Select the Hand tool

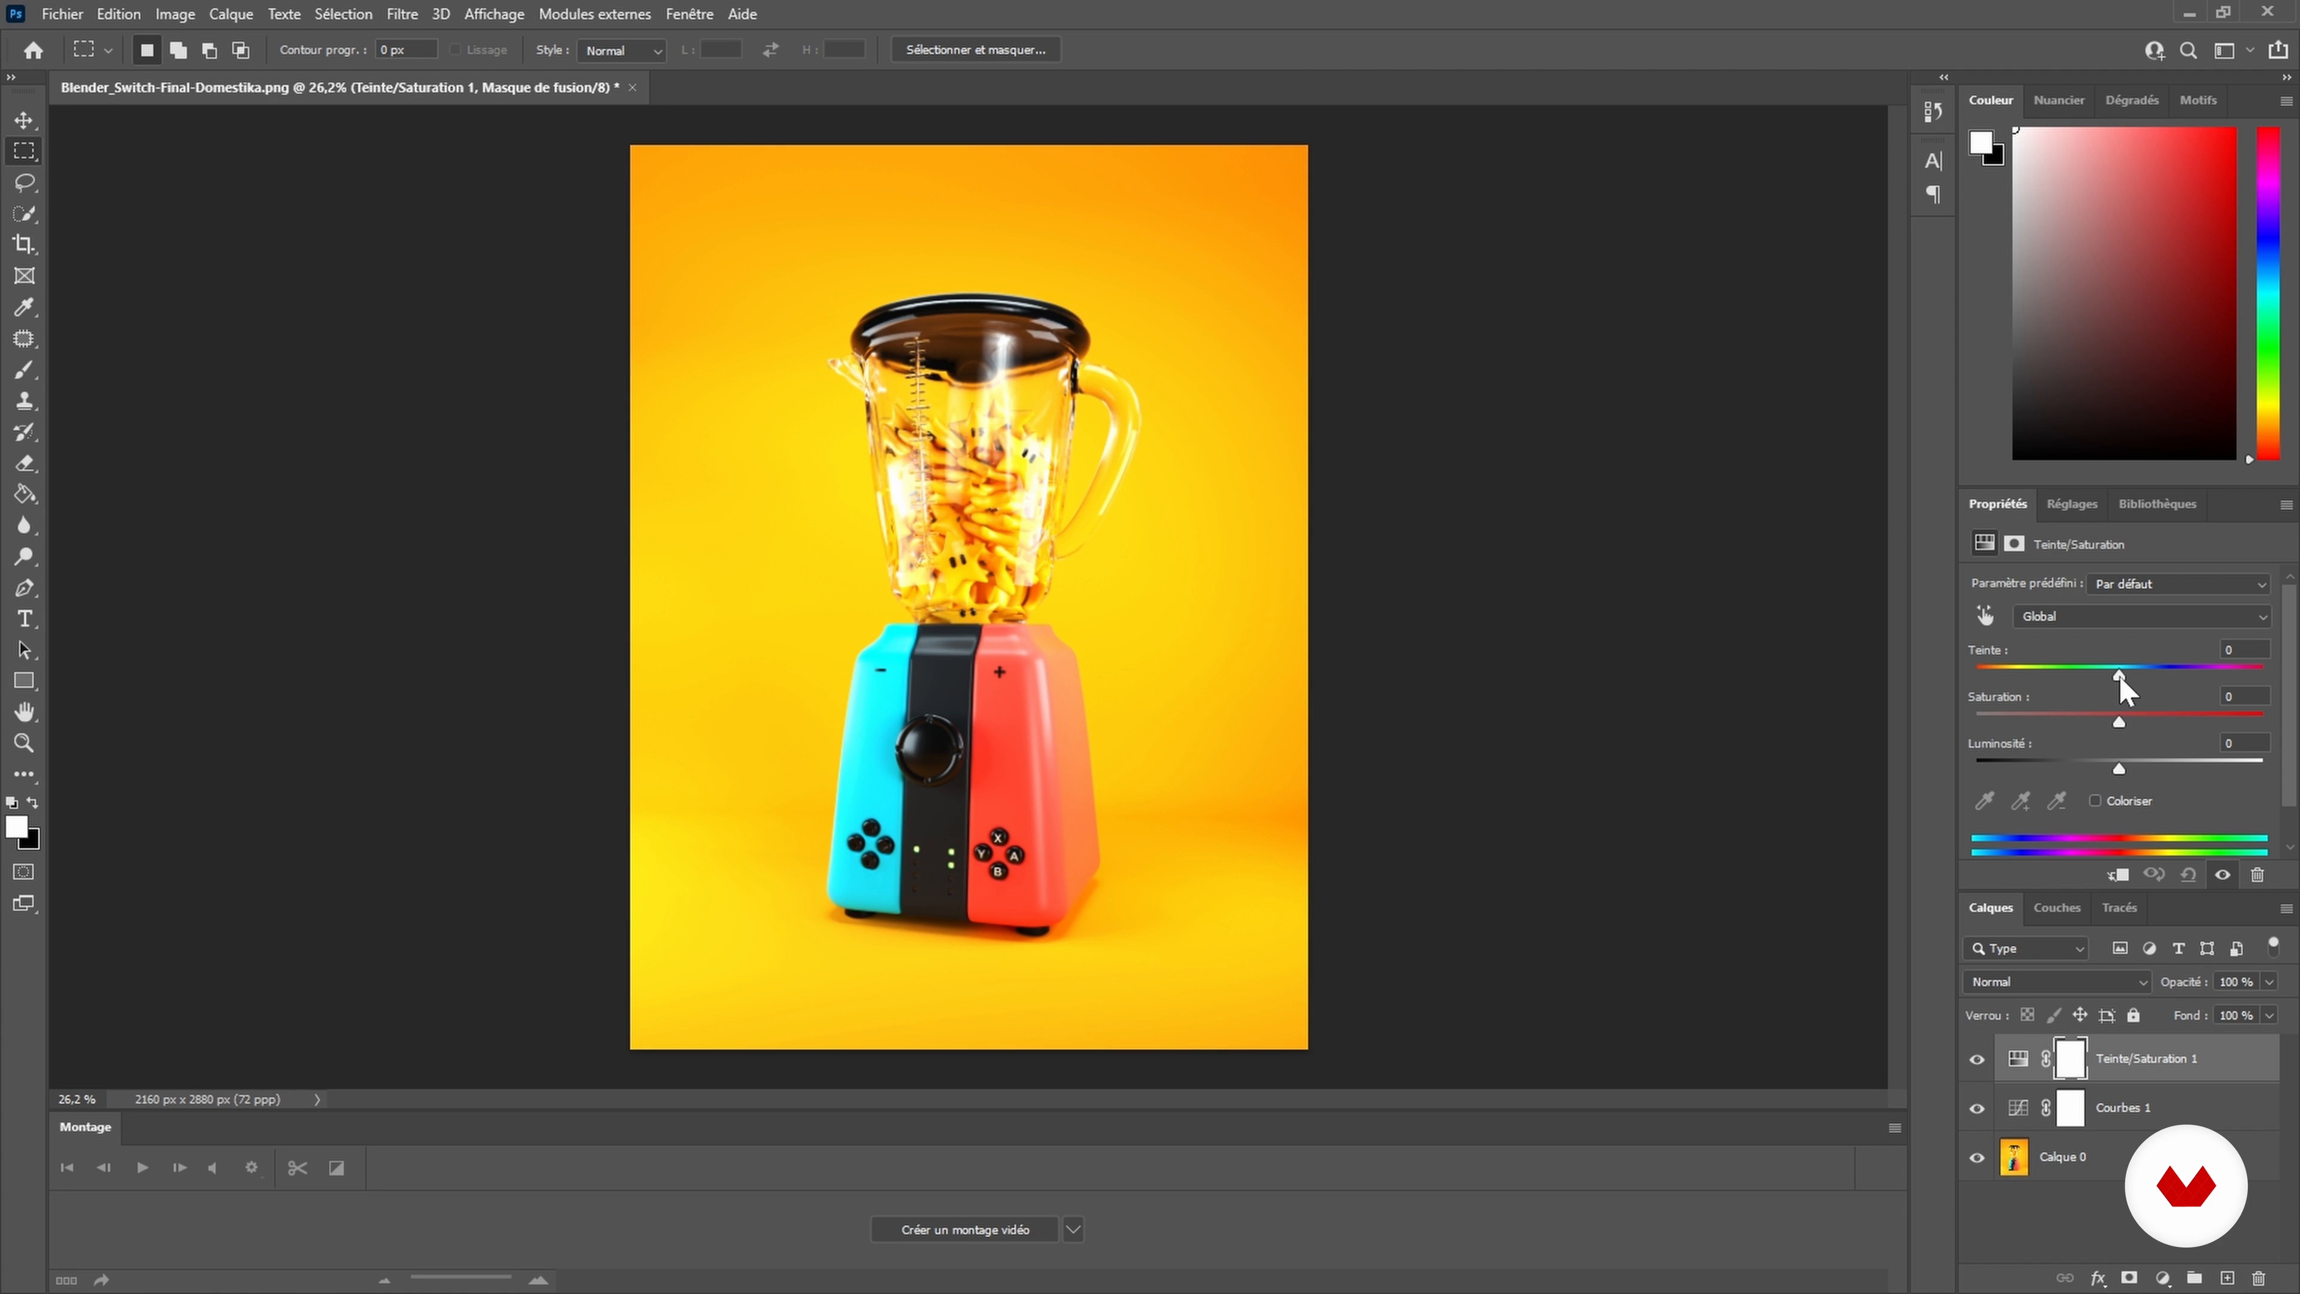pos(24,712)
